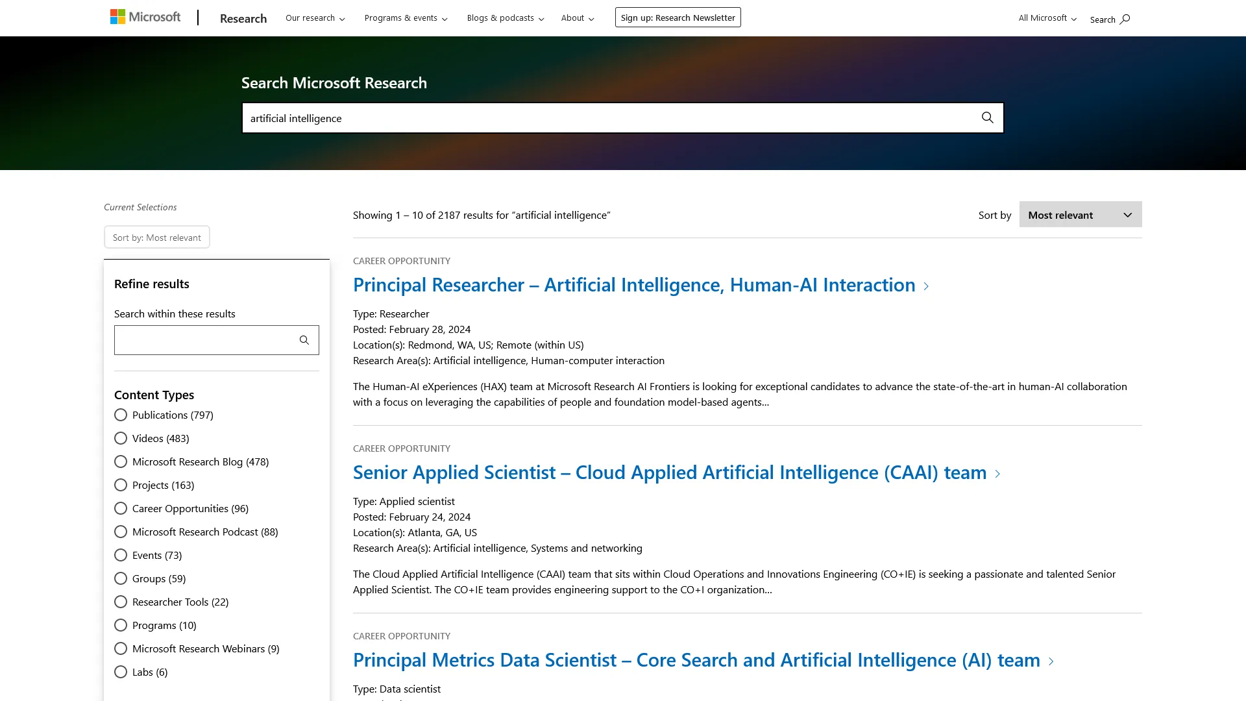Viewport: 1246px width, 701px height.
Task: Click arrow beside Senior Applied Scientist title
Action: coord(997,474)
